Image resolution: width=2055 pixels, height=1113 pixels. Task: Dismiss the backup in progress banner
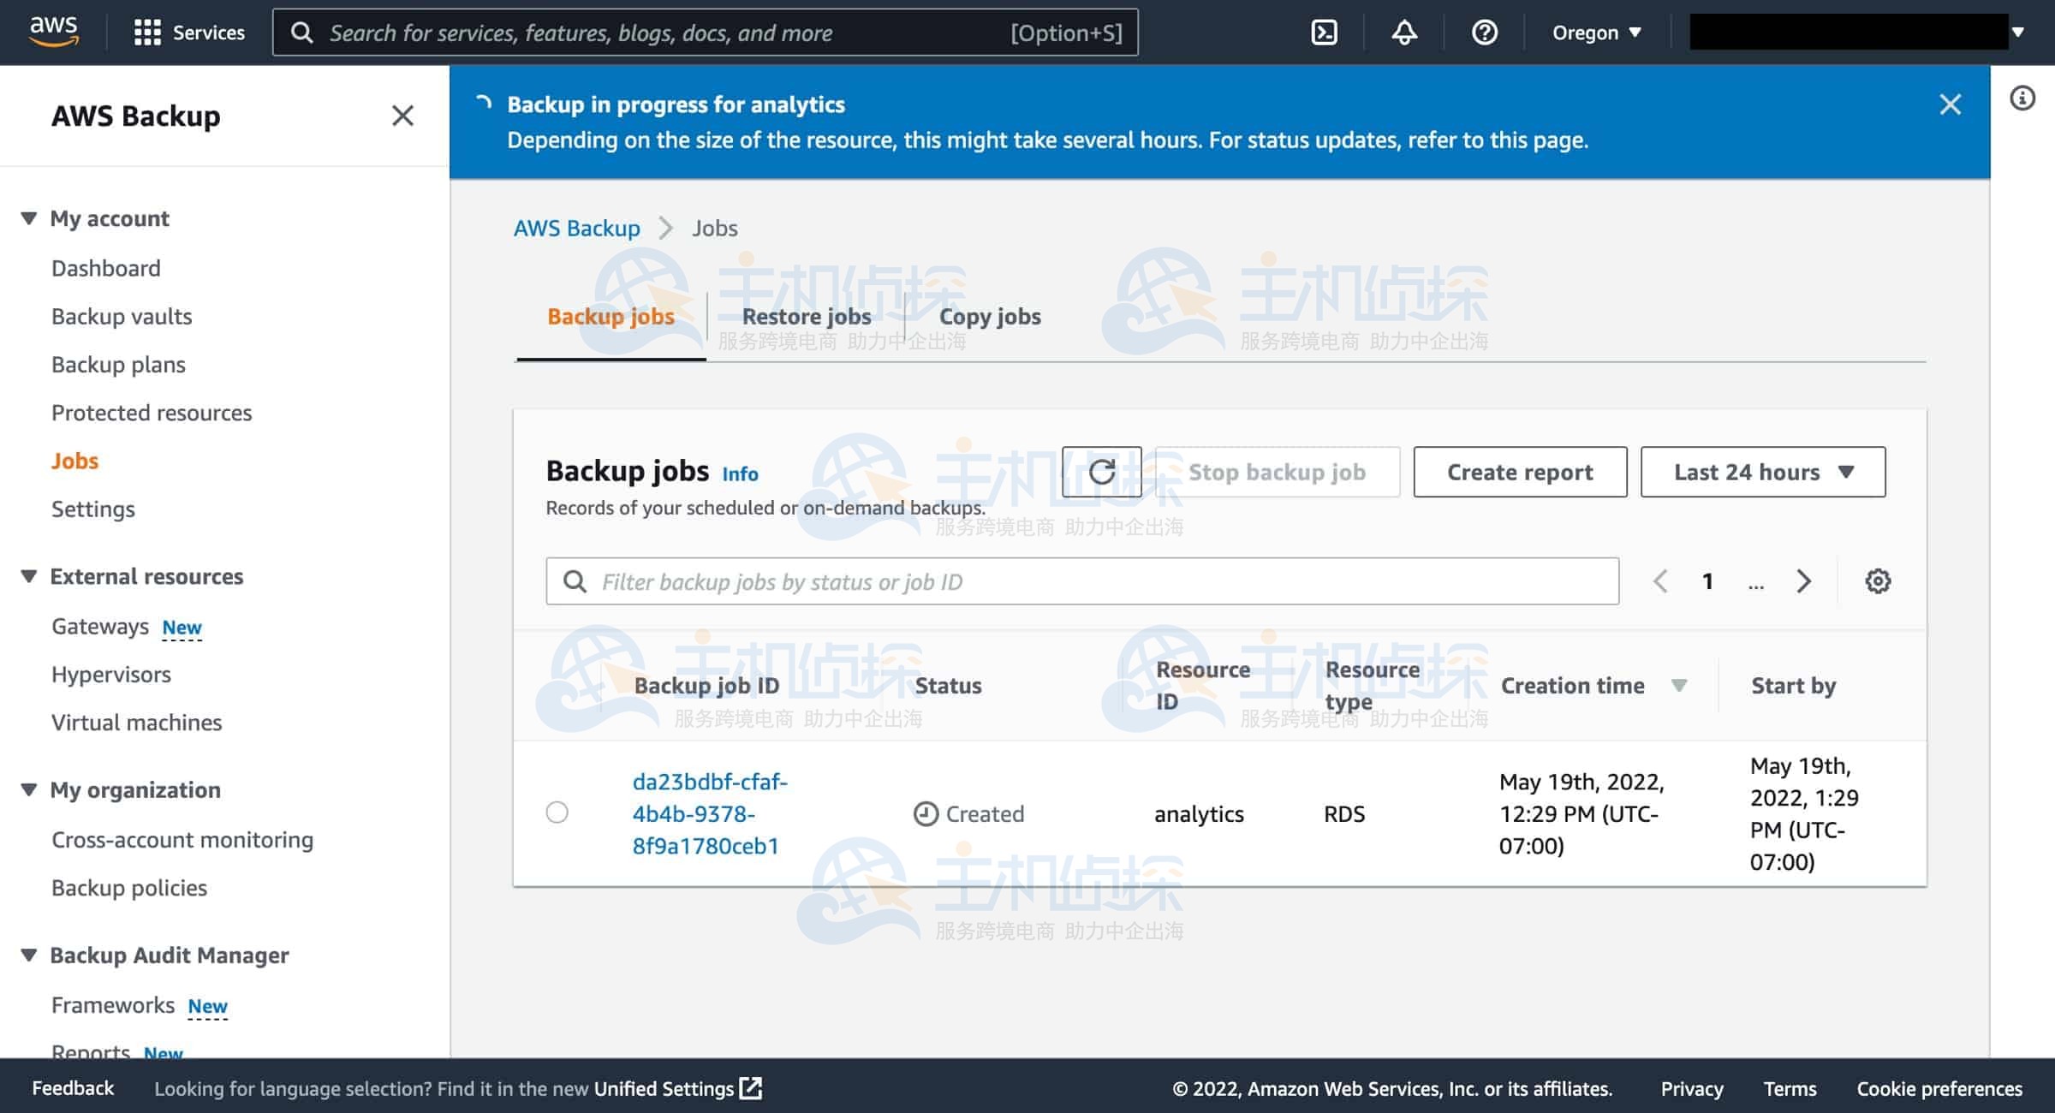point(1950,104)
